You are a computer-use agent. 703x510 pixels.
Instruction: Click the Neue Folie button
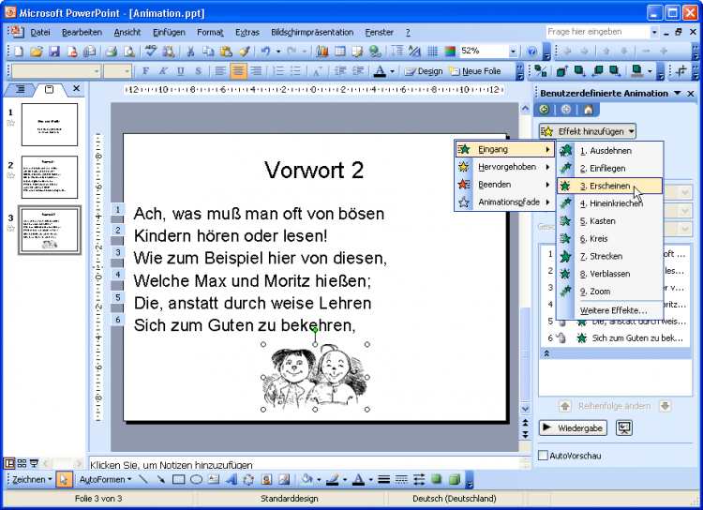pyautogui.click(x=475, y=71)
